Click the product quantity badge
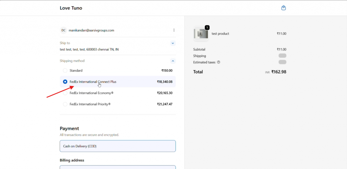Screen dimensions: 347x169 (x=207, y=27)
